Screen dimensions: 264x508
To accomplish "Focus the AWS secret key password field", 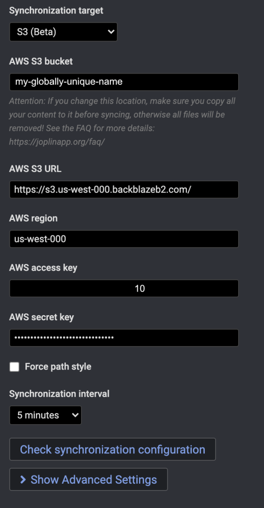I will (124, 338).
